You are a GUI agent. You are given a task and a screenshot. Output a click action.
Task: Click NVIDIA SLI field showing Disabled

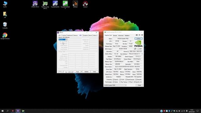point(118,77)
